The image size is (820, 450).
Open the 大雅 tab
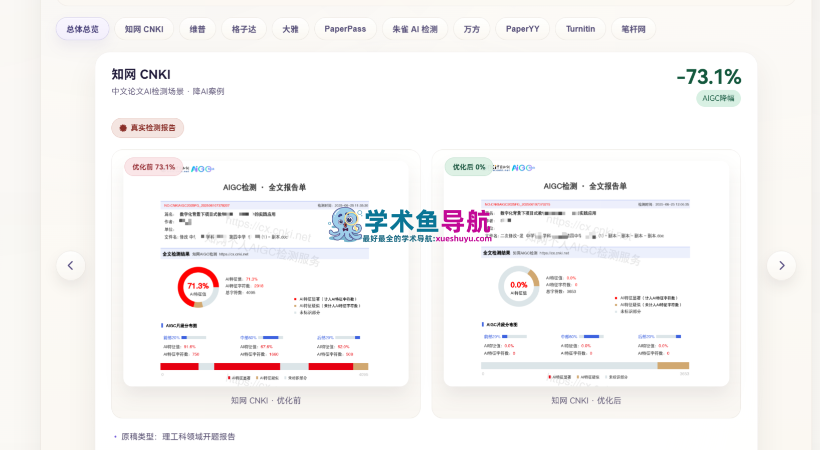[x=290, y=29]
